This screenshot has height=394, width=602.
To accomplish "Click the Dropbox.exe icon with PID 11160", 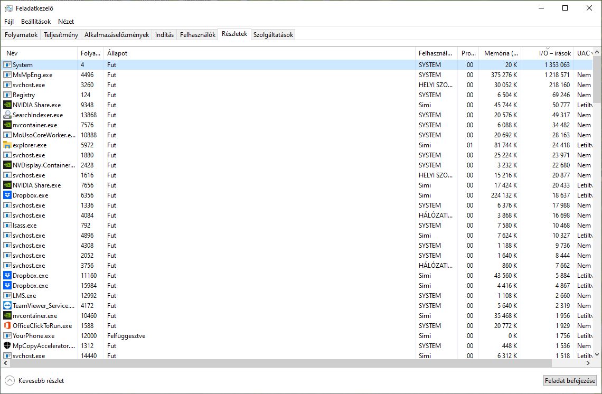I will (7, 275).
